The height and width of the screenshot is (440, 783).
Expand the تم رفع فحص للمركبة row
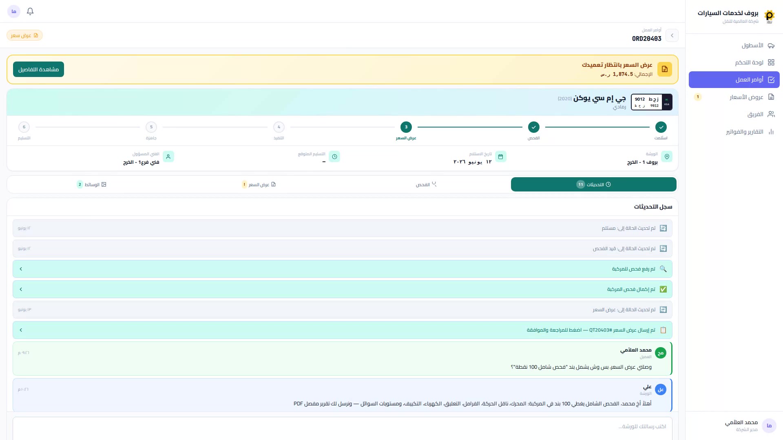343,269
